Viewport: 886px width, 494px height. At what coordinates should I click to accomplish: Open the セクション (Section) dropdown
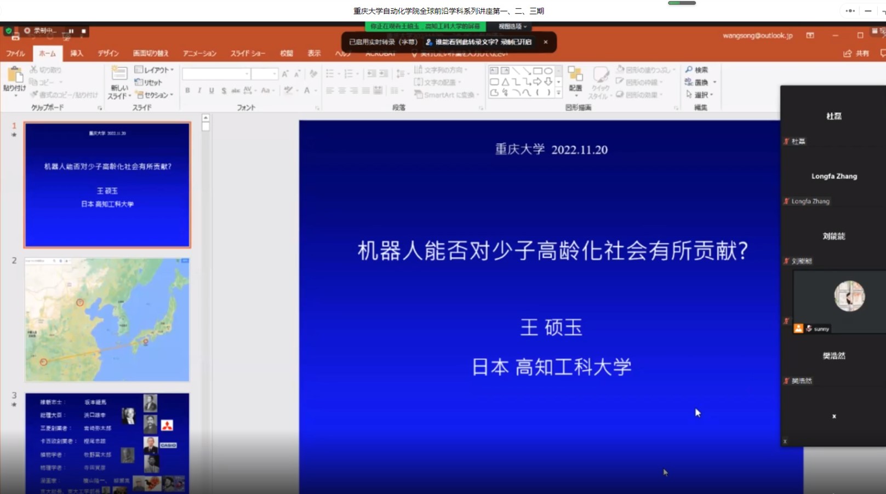155,95
